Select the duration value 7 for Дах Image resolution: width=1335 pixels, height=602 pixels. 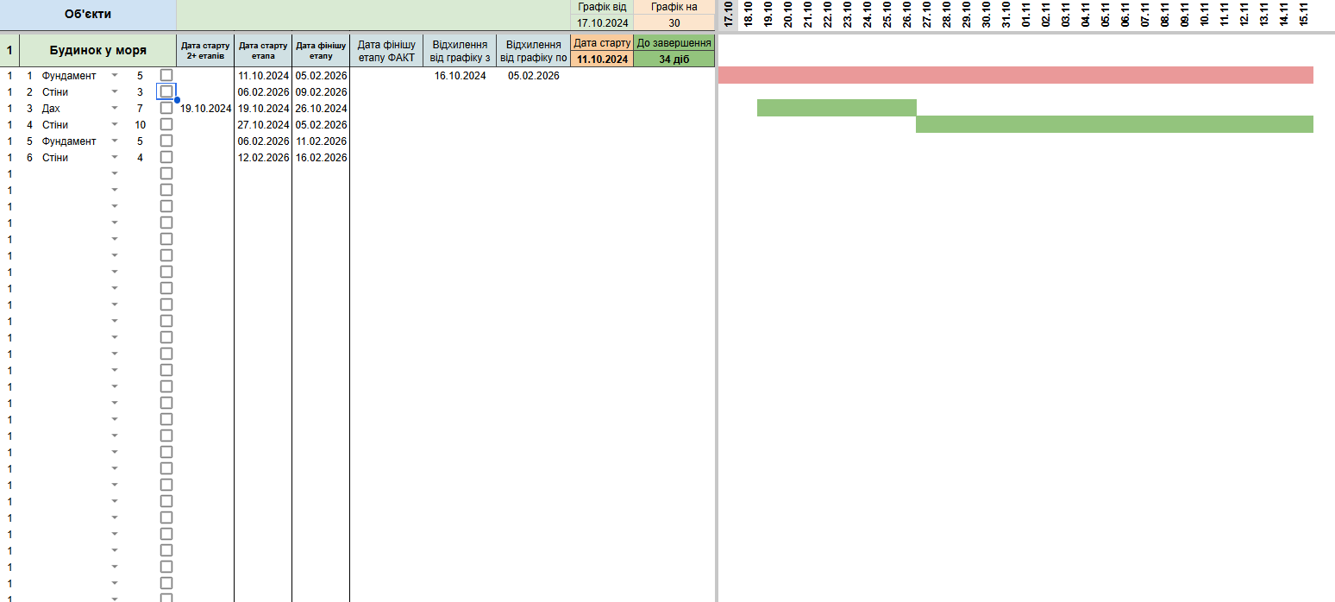pyautogui.click(x=140, y=109)
